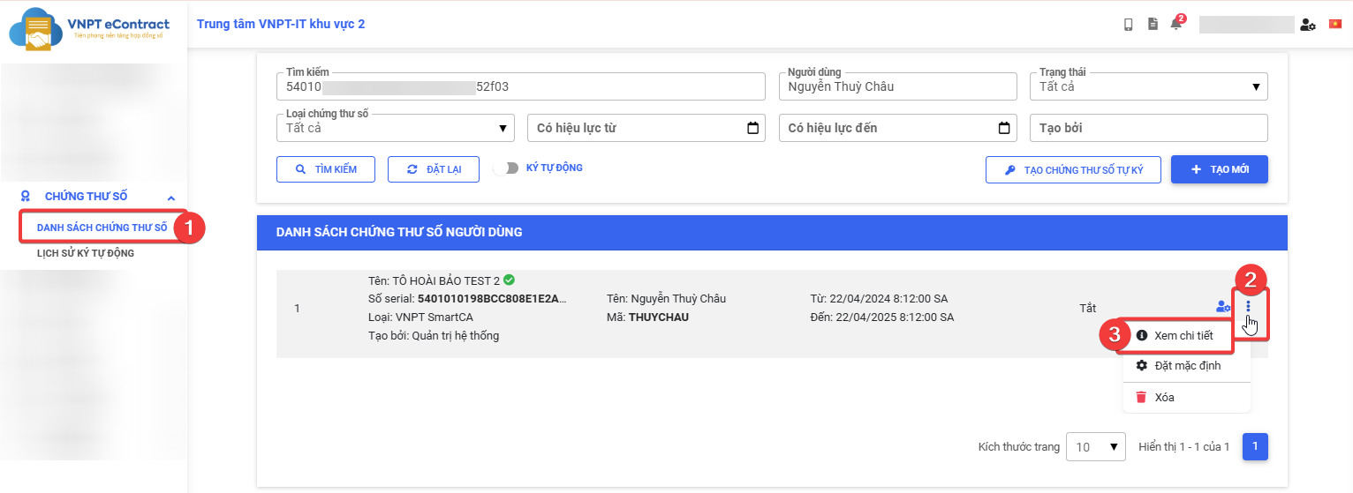Focus the Có hiệu lực đến date field
Viewport: 1353px width, 493px height.
point(897,128)
